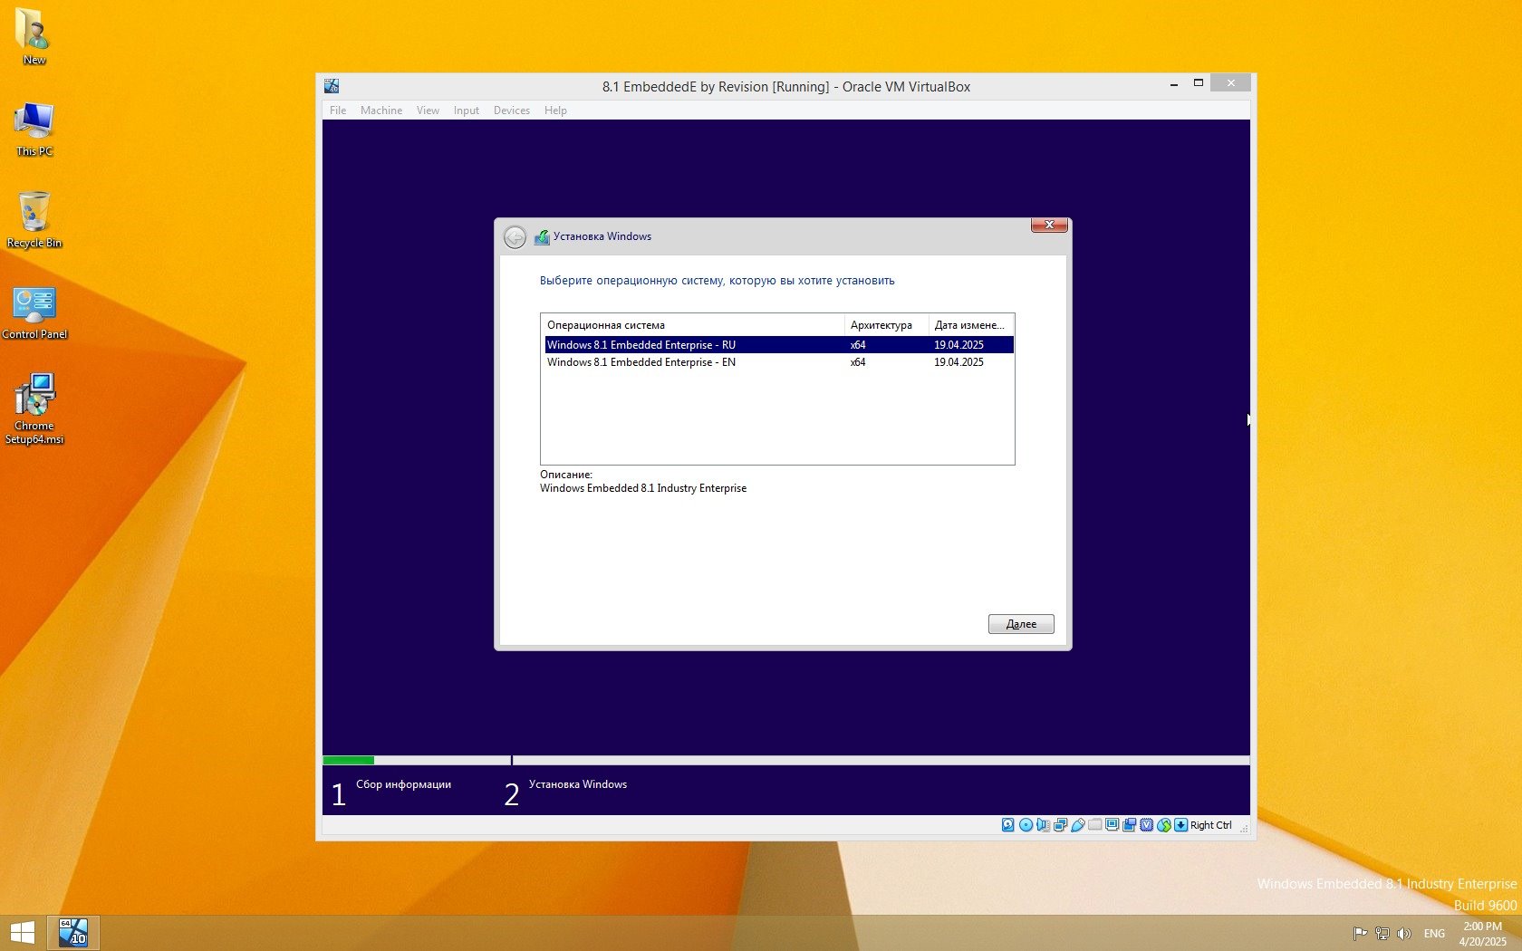The height and width of the screenshot is (951, 1522).
Task: Open the Machine menu
Action: (x=380, y=110)
